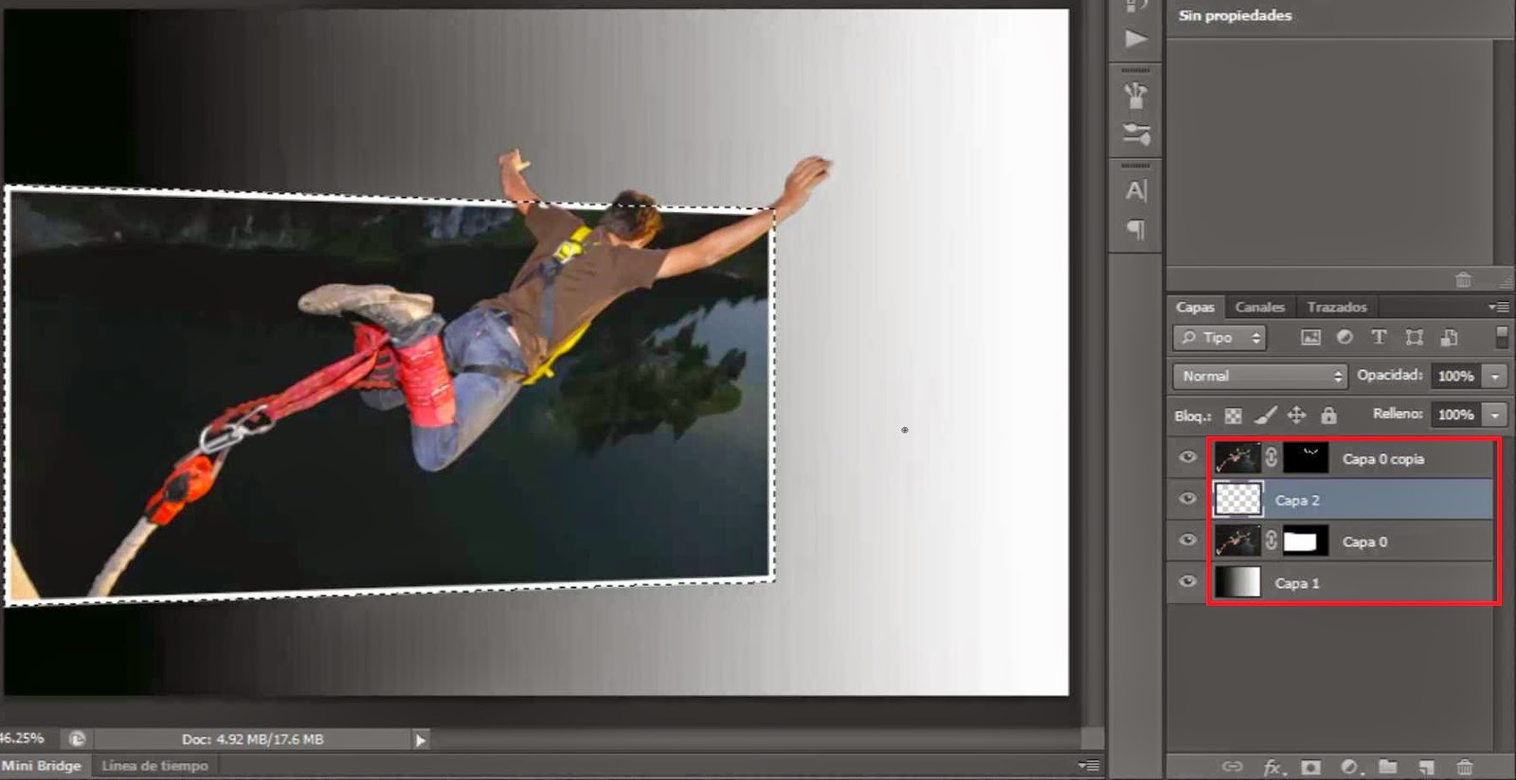Lock transparent pixels of the layer
The image size is (1516, 780).
[x=1233, y=416]
